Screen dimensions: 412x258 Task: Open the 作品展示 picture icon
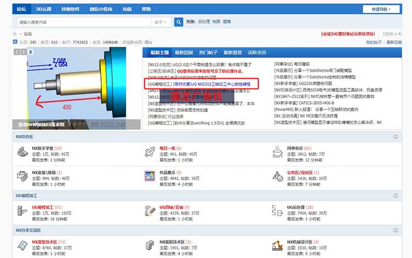click(x=150, y=176)
